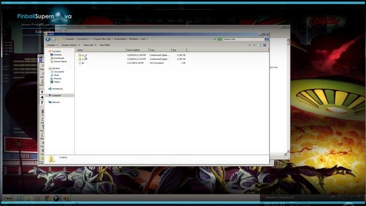Click the Get help question icon
Image resolution: width=366 pixels, height=206 pixels.
click(265, 45)
